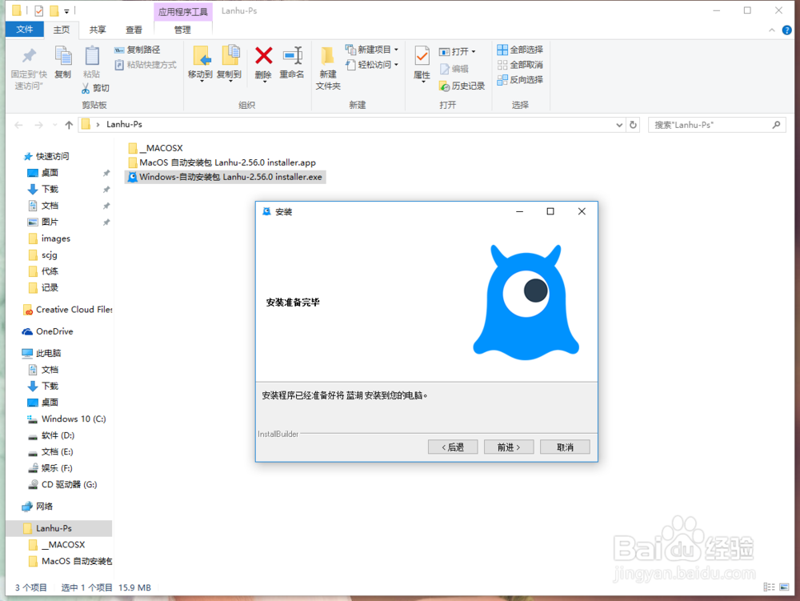Click search magnifier icon
This screenshot has height=601, width=800.
coord(776,125)
